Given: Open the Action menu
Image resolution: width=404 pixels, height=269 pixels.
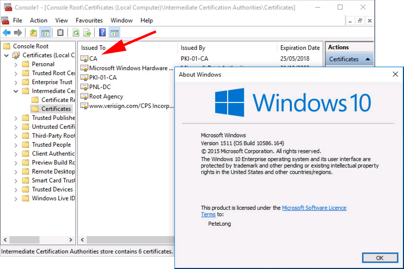Looking at the screenshot, I should click(x=38, y=20).
